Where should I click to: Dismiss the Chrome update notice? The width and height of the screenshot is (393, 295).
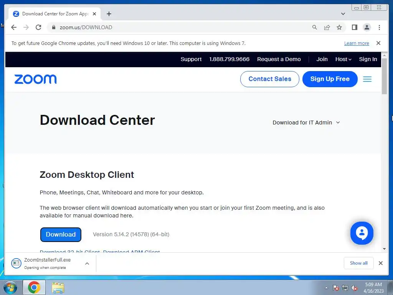[378, 43]
